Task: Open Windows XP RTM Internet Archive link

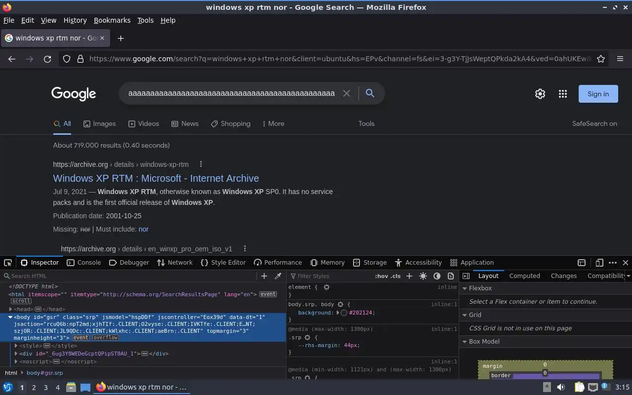Action: (156, 178)
